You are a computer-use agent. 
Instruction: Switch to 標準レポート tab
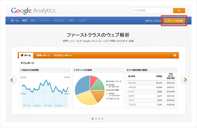point(43,55)
